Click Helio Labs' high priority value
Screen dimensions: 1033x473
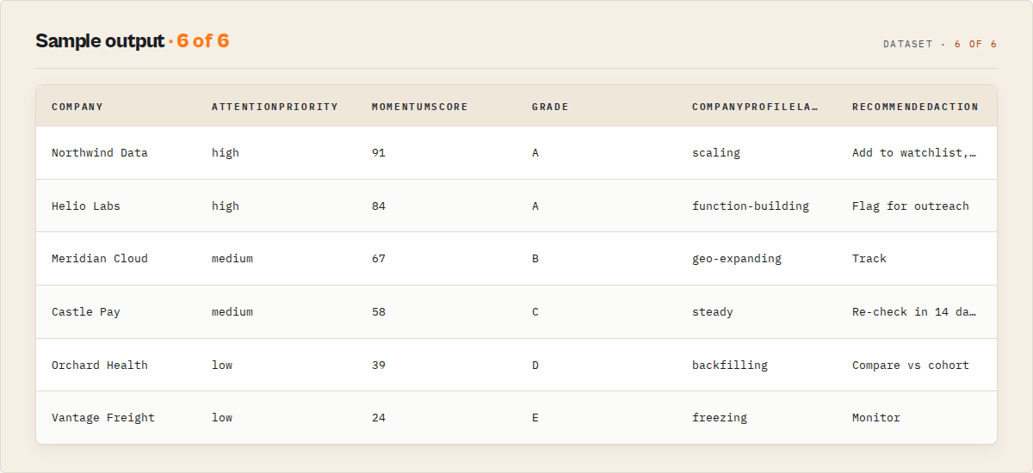coord(226,206)
